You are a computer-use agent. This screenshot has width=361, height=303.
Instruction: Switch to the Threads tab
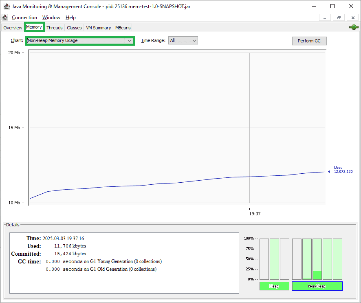coord(55,28)
